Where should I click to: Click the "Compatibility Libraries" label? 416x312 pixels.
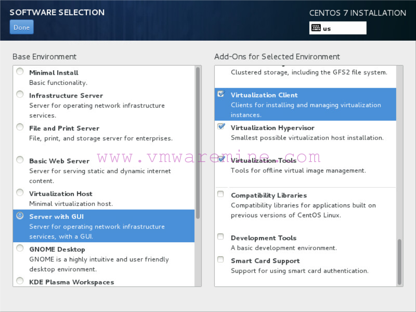[x=269, y=196]
